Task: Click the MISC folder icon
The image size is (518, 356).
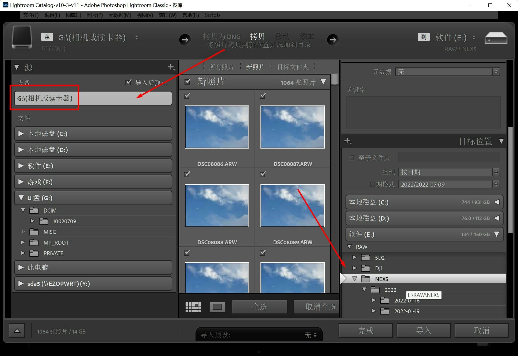Action: pos(34,232)
